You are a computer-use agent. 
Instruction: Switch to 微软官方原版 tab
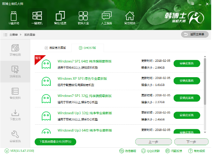[55, 48]
